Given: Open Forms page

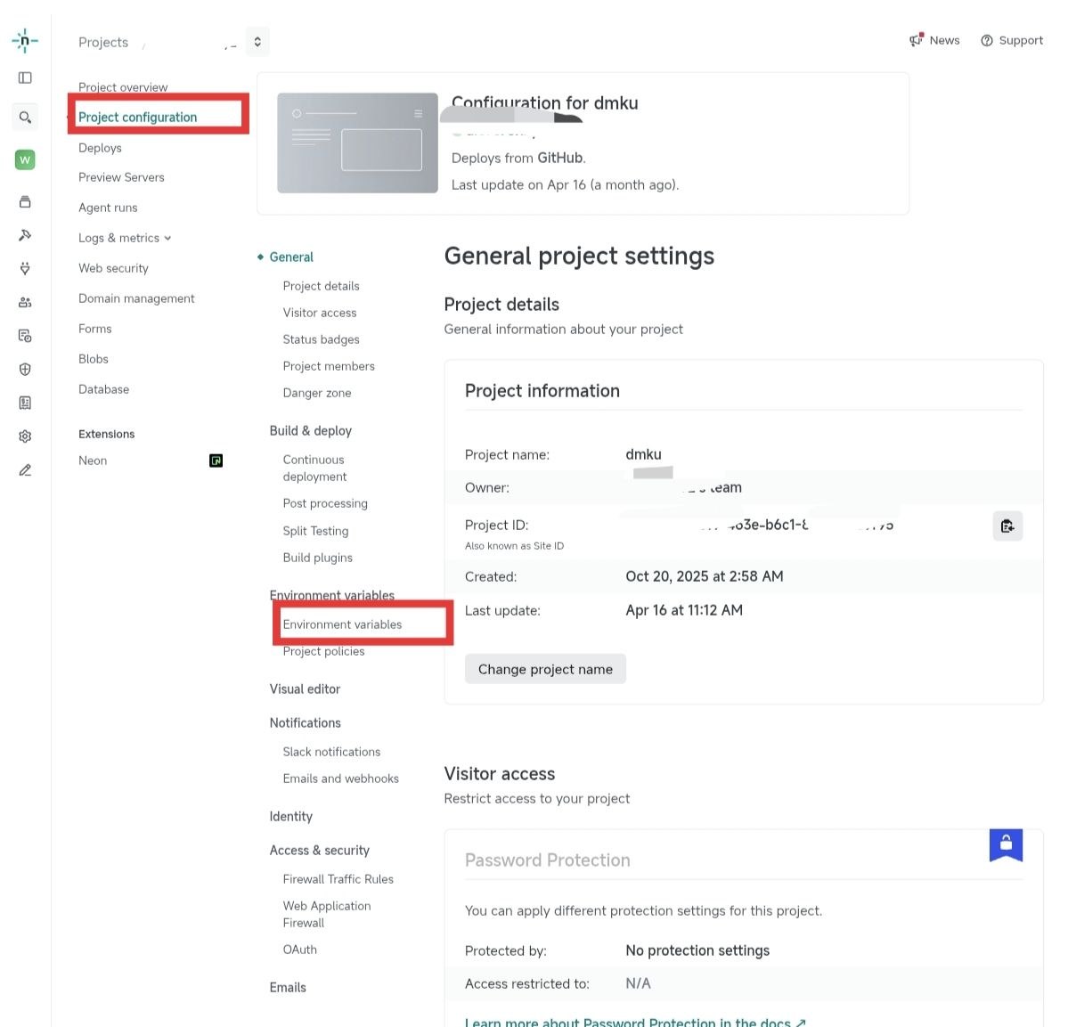Looking at the screenshot, I should point(94,329).
